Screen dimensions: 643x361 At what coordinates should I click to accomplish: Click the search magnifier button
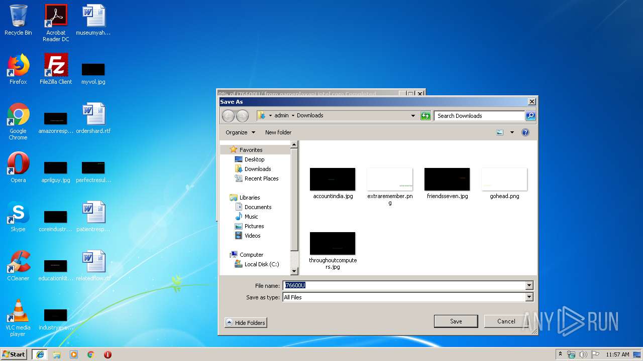(530, 116)
